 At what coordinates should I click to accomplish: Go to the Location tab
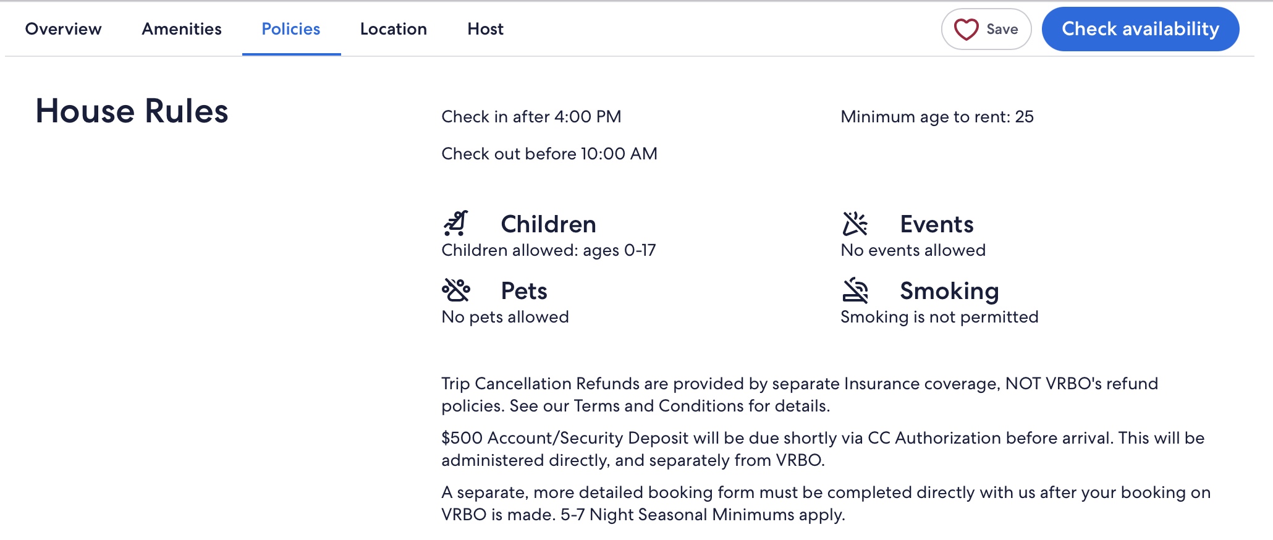click(x=394, y=29)
